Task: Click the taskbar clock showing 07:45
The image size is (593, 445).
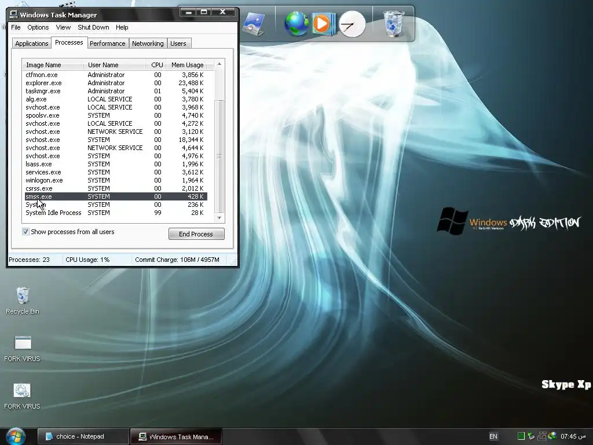Action: point(573,436)
